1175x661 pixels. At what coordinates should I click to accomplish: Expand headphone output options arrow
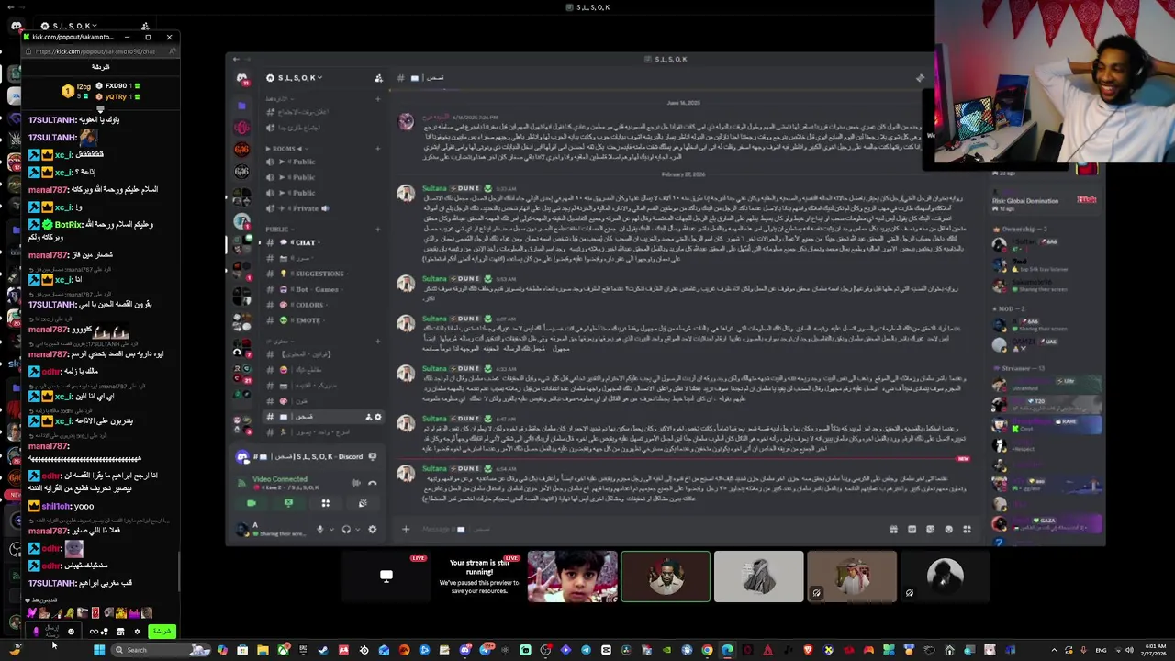(x=357, y=530)
